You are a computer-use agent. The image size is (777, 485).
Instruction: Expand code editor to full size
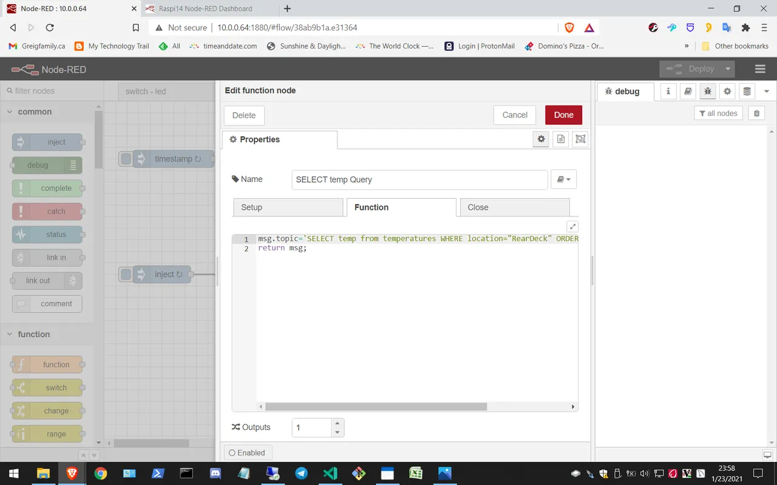[572, 226]
